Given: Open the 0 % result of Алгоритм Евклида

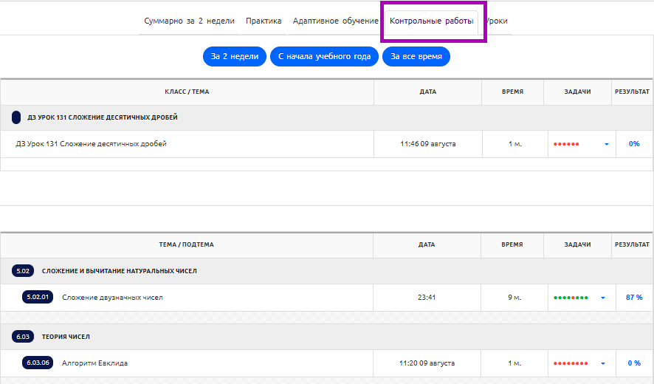Looking at the screenshot, I should point(634,363).
